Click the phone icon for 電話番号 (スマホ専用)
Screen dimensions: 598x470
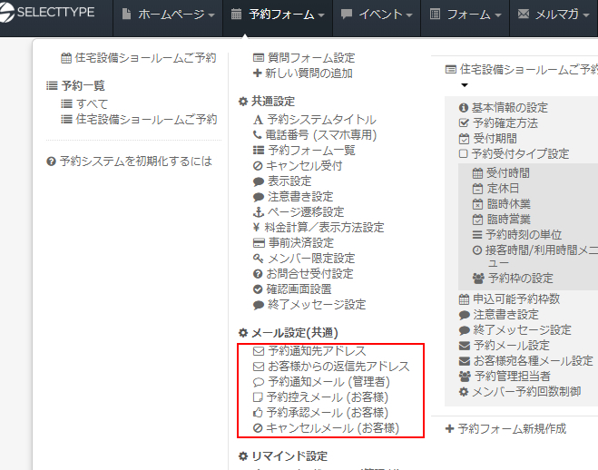pyautogui.click(x=258, y=134)
